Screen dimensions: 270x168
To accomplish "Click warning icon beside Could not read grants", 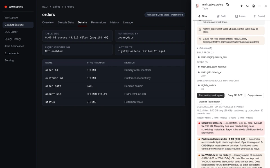I will click(x=200, y=39).
